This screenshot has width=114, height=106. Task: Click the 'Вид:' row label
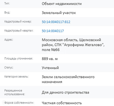[x=7, y=13]
